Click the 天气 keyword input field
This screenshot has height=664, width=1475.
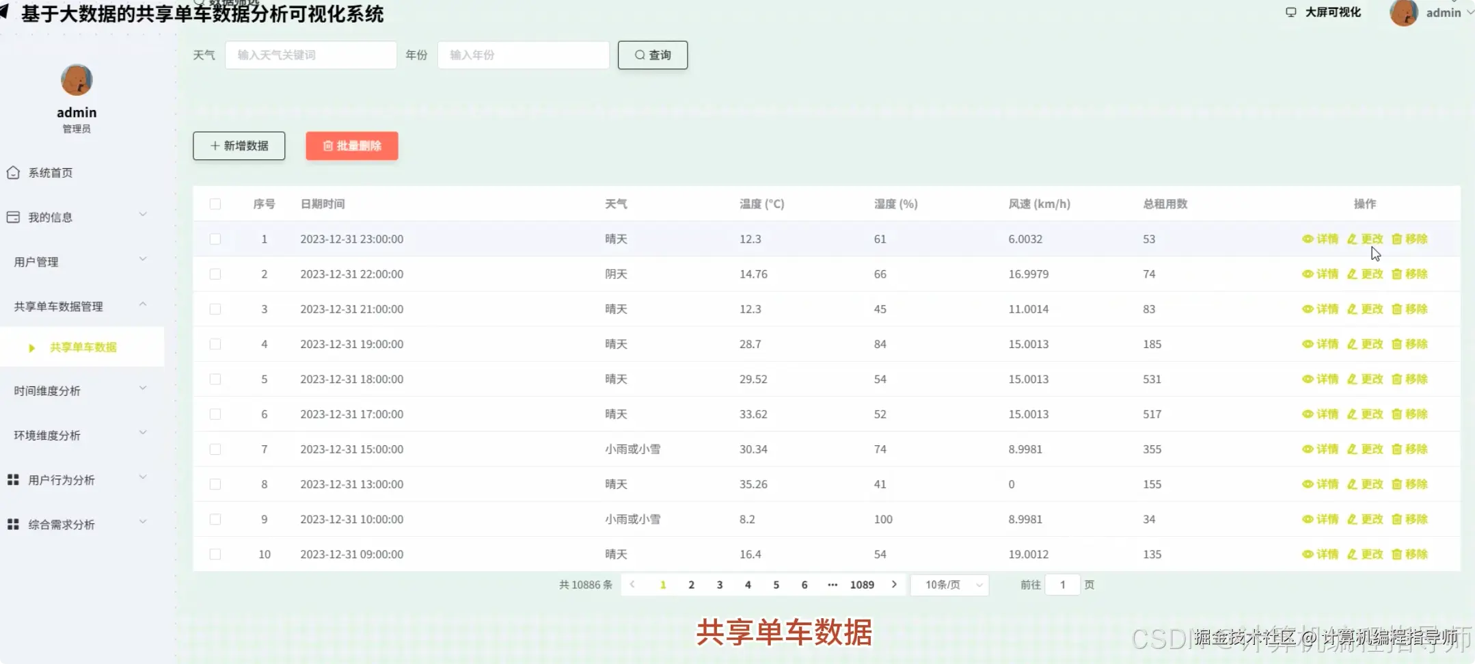(x=311, y=55)
